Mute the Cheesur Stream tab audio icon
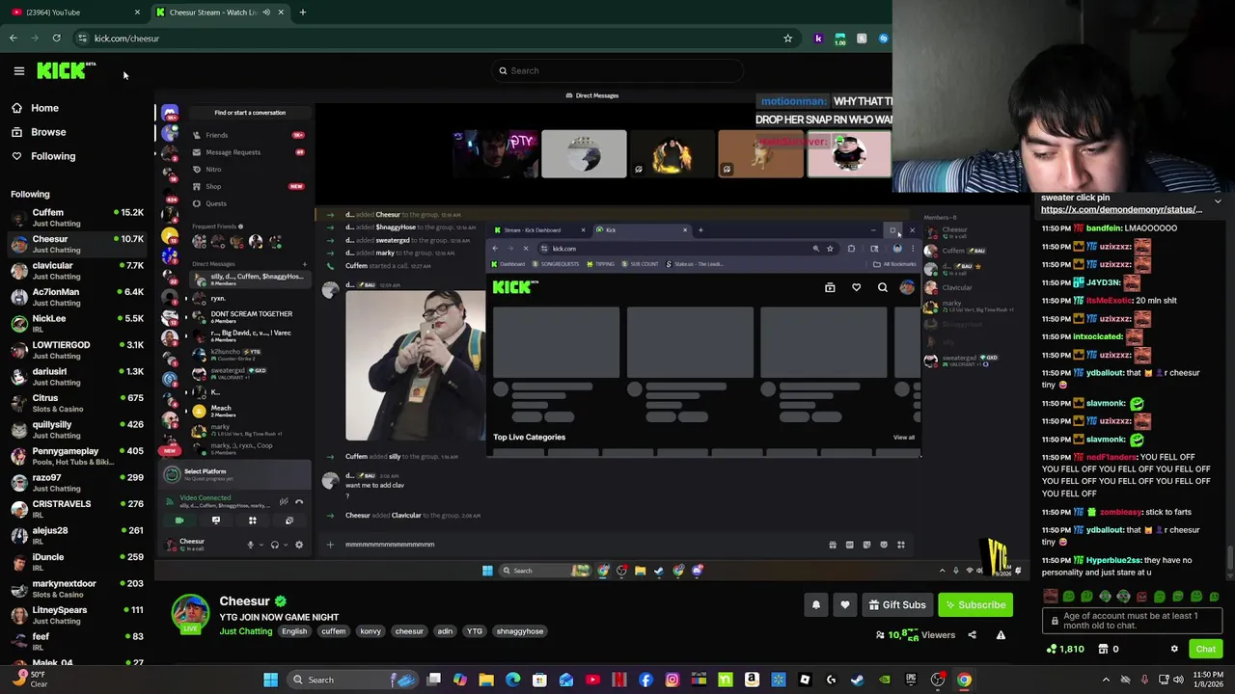 pyautogui.click(x=266, y=13)
